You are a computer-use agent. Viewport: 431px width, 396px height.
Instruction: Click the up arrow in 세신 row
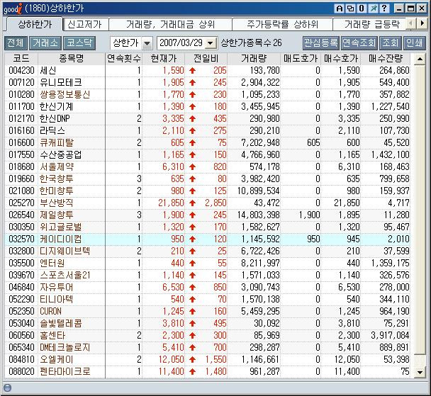pos(192,70)
